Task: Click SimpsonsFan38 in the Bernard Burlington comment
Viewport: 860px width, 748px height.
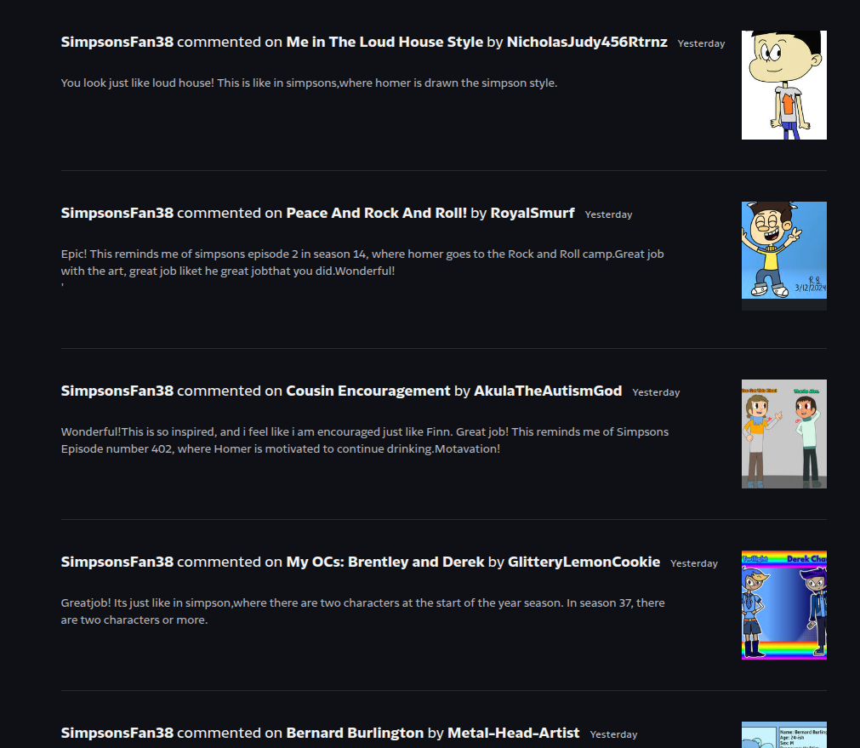Action: click(117, 734)
